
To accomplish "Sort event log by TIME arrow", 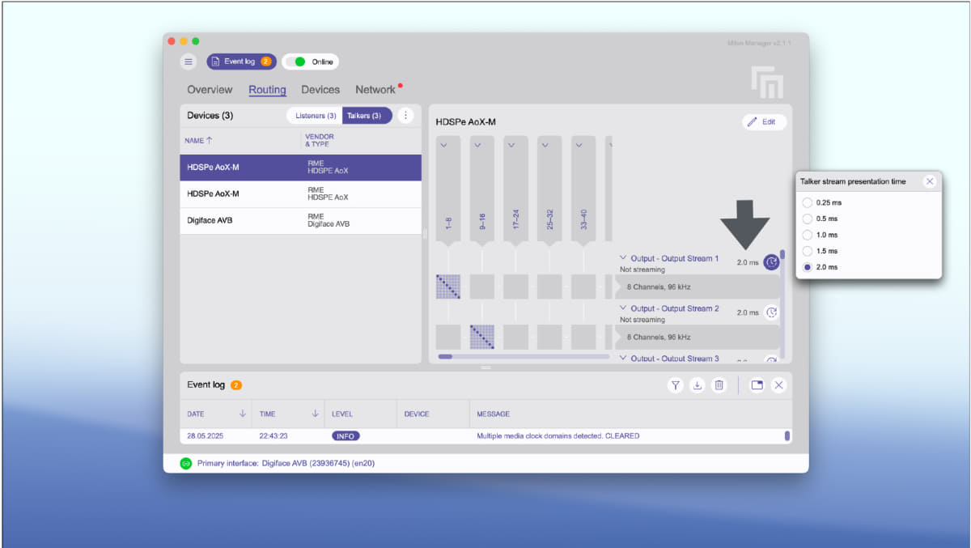I will [x=315, y=414].
